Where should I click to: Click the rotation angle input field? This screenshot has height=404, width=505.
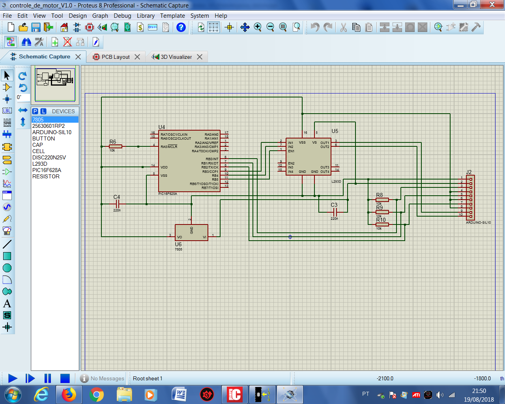[23, 97]
